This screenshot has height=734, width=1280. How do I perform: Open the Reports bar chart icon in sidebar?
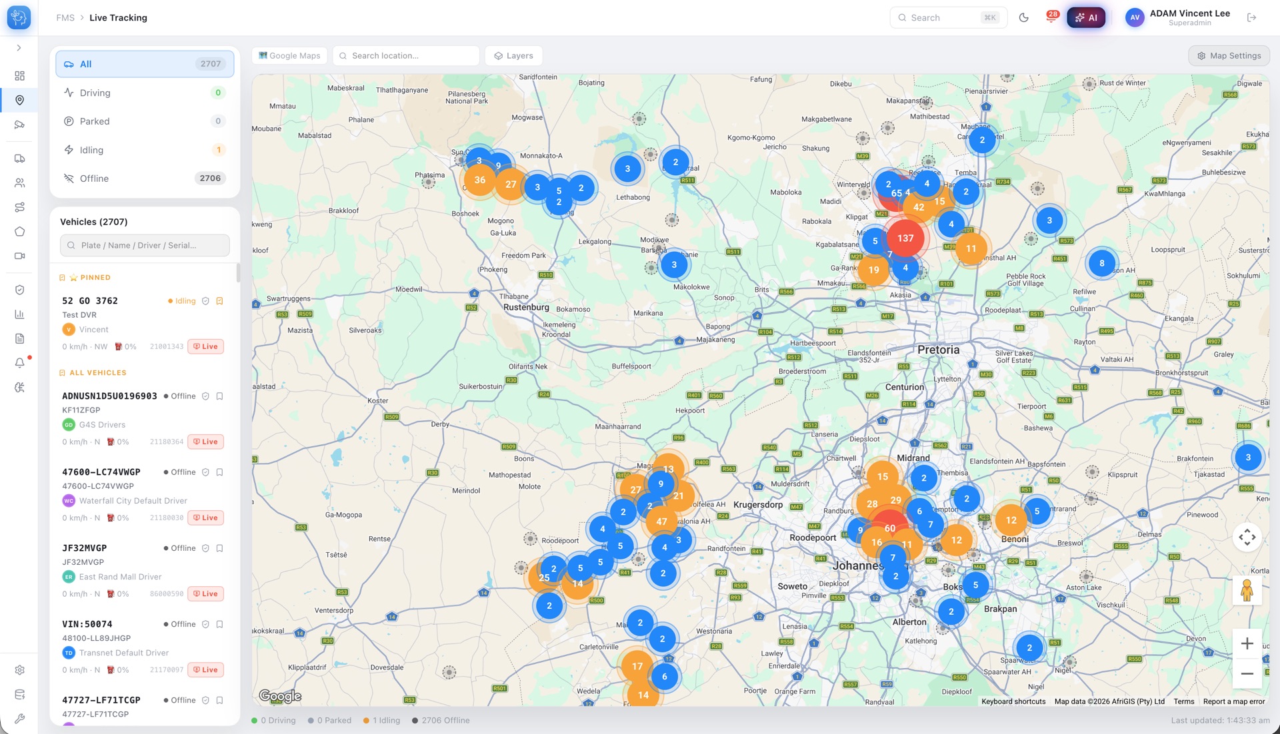[x=19, y=313]
